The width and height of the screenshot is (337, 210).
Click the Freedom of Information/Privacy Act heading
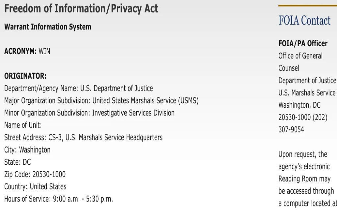[81, 9]
